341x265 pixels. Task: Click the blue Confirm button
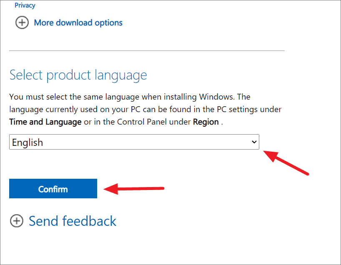pos(53,188)
